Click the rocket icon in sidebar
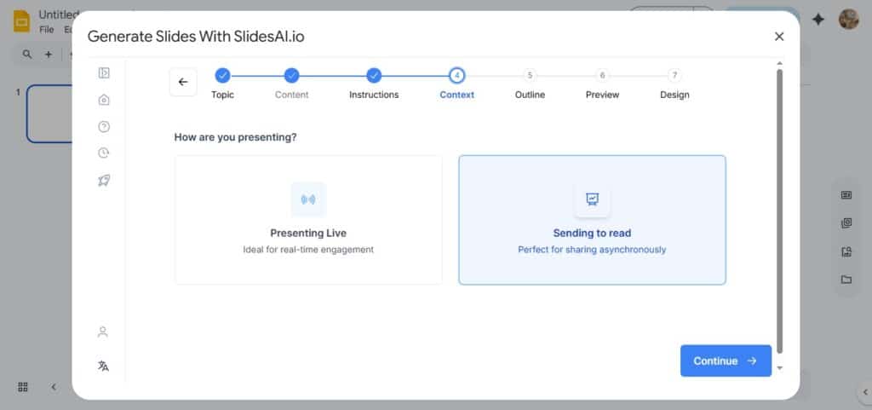The height and width of the screenshot is (410, 872). 104,180
